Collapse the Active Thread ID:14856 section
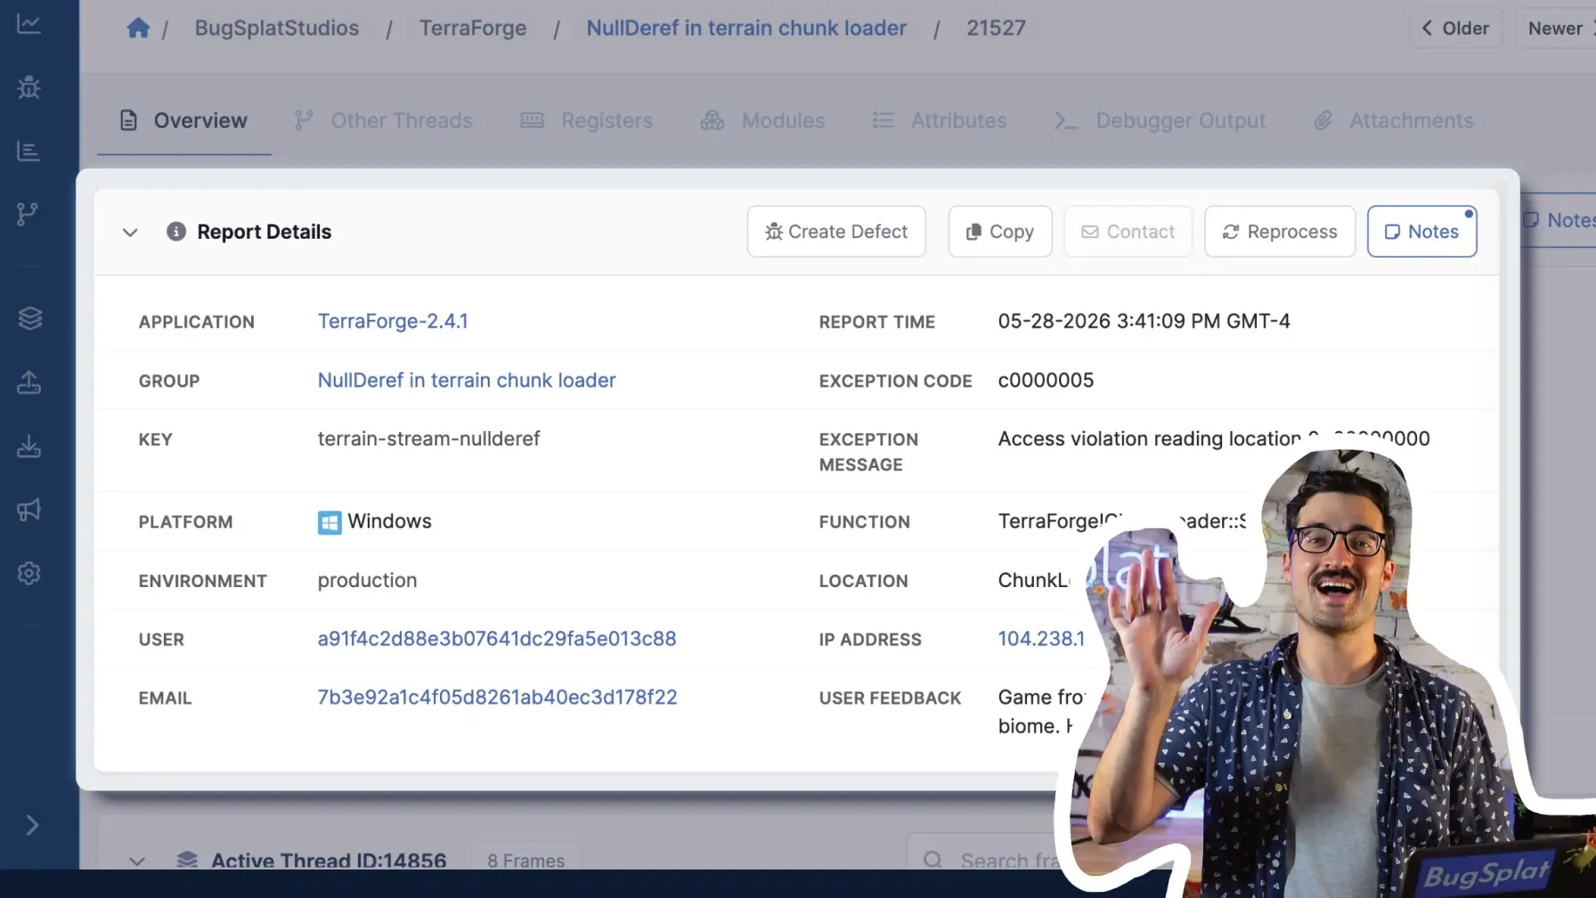This screenshot has height=898, width=1596. coord(136,861)
